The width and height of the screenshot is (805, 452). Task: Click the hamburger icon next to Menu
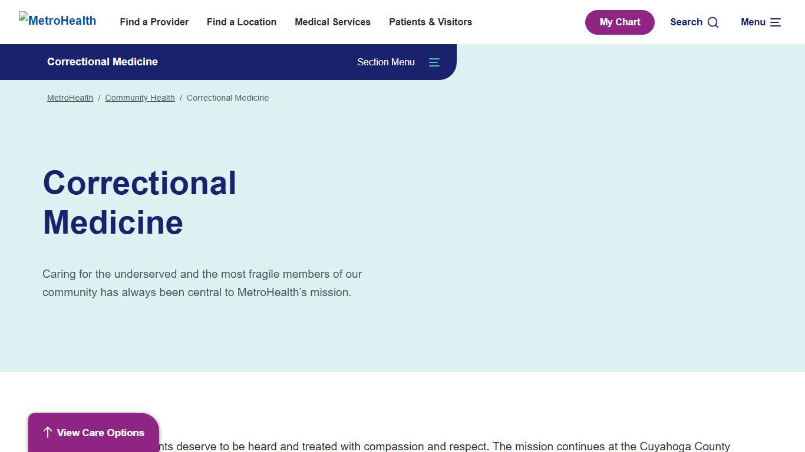click(776, 22)
